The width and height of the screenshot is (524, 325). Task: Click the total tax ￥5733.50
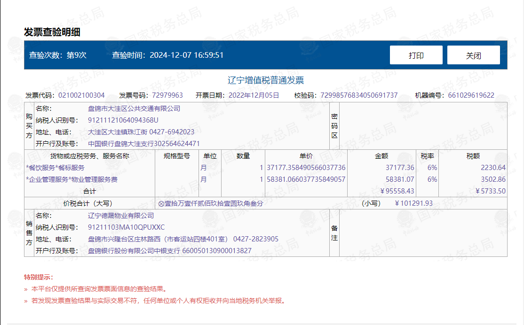click(x=490, y=191)
